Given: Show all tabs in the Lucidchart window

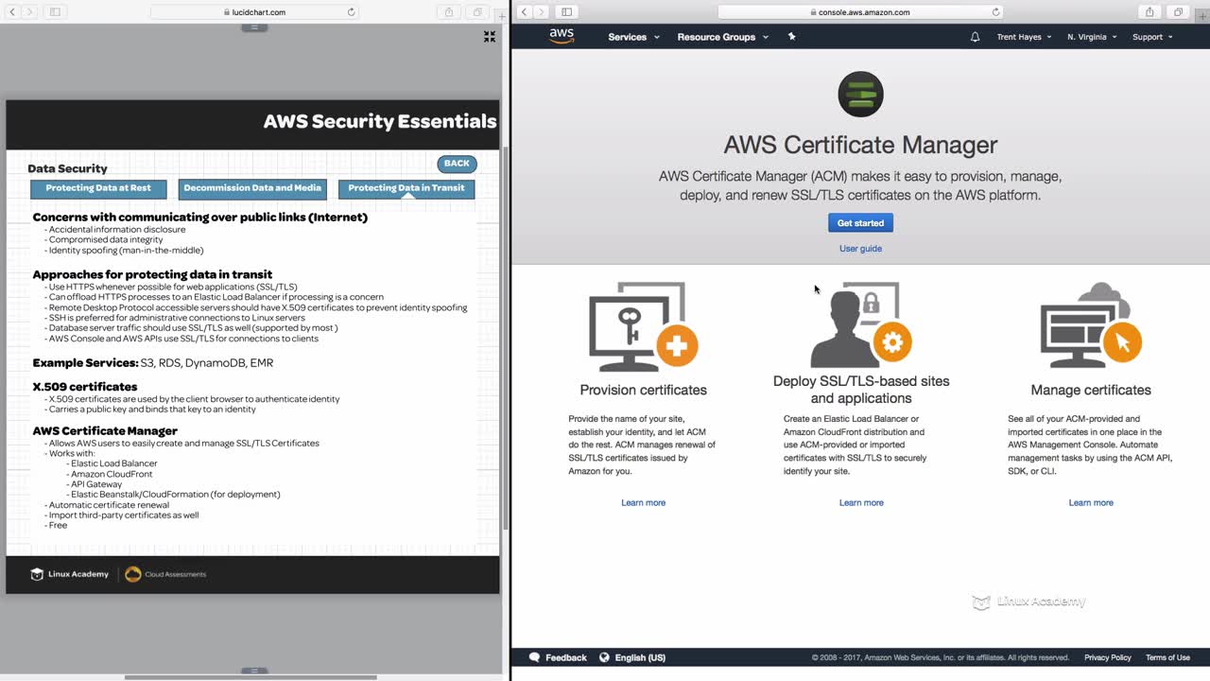Looking at the screenshot, I should click(x=477, y=12).
